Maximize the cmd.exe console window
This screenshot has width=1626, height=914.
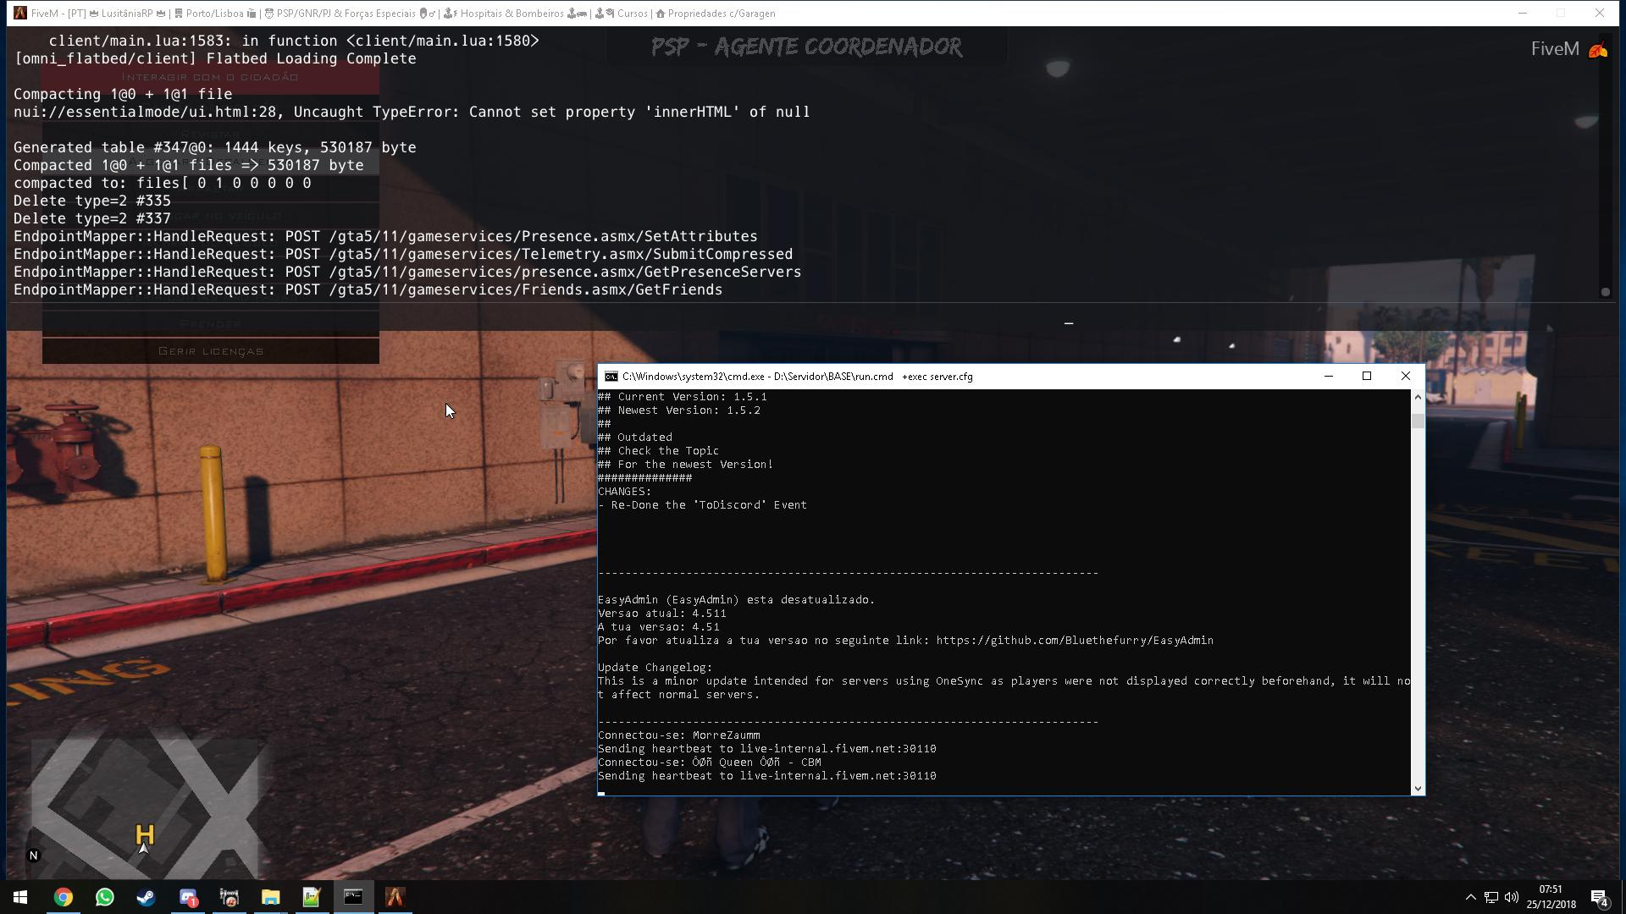click(1366, 377)
